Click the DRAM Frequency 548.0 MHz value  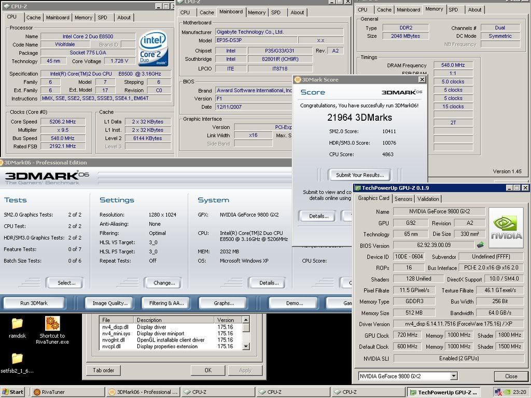[x=453, y=65]
